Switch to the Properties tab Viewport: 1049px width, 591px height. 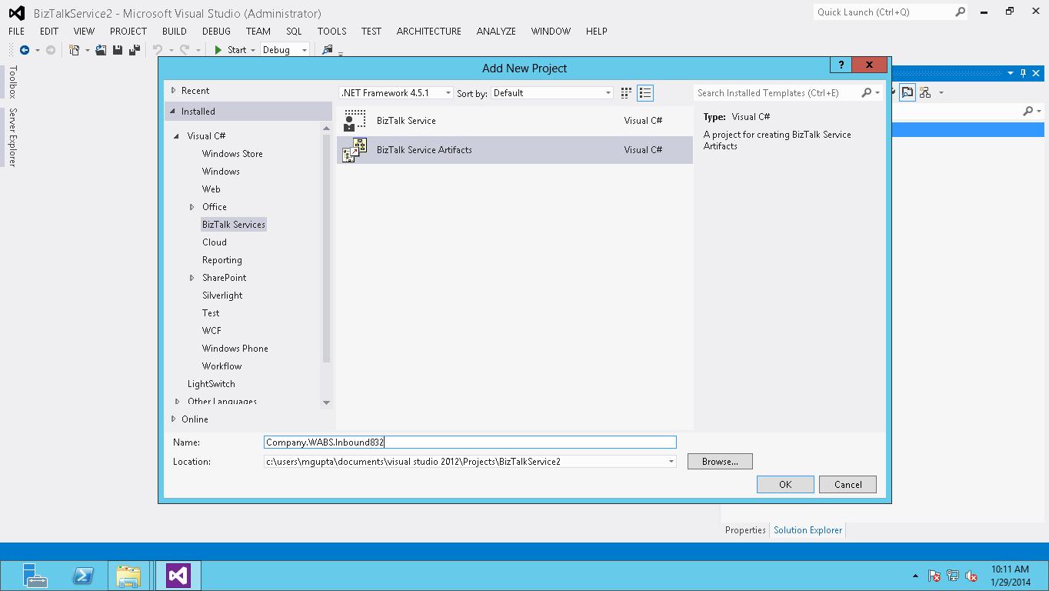point(745,530)
